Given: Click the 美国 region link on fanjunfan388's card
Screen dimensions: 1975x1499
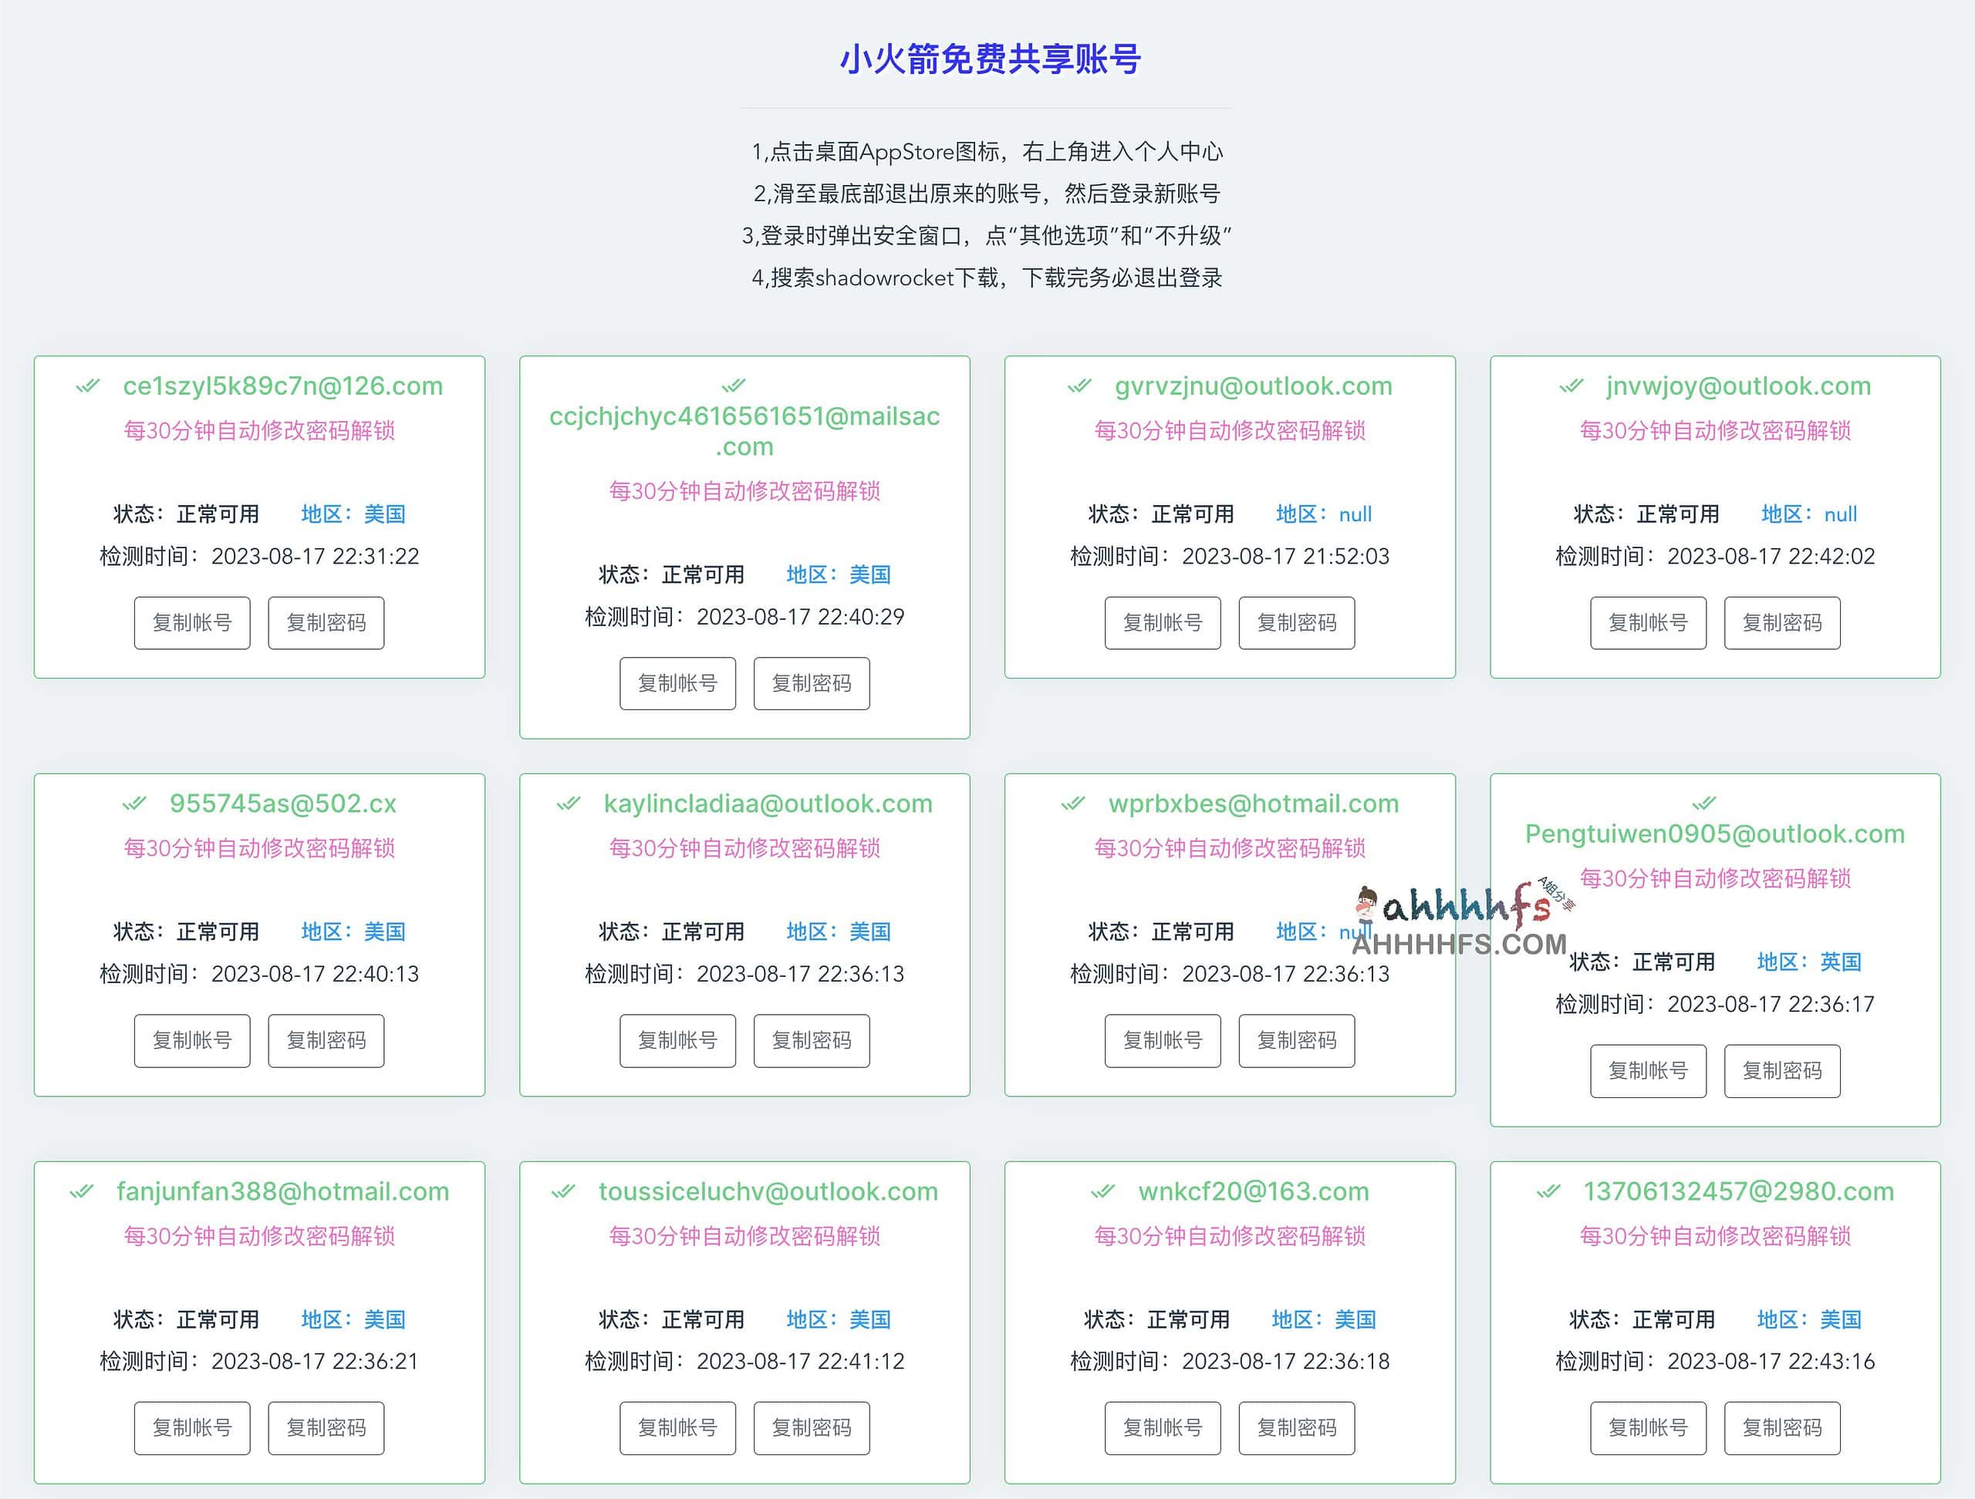Looking at the screenshot, I should pos(384,1319).
